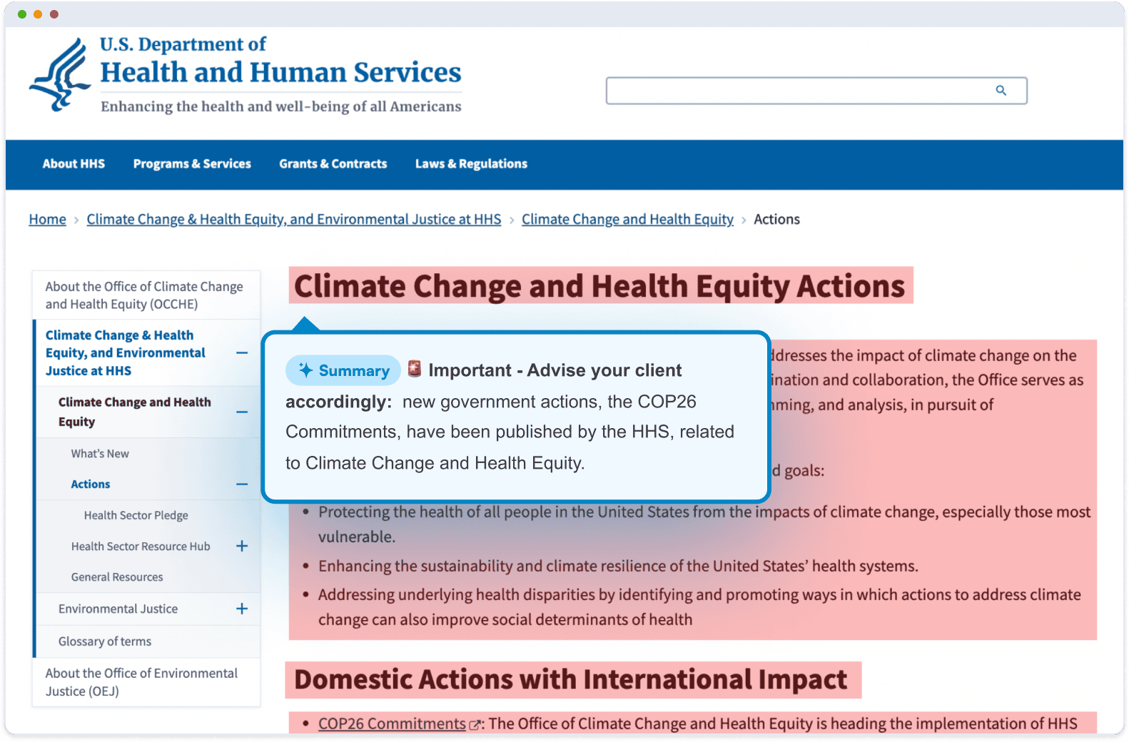Click 'Protecting the health of all people' bullet
The height and width of the screenshot is (742, 1129).
[704, 524]
